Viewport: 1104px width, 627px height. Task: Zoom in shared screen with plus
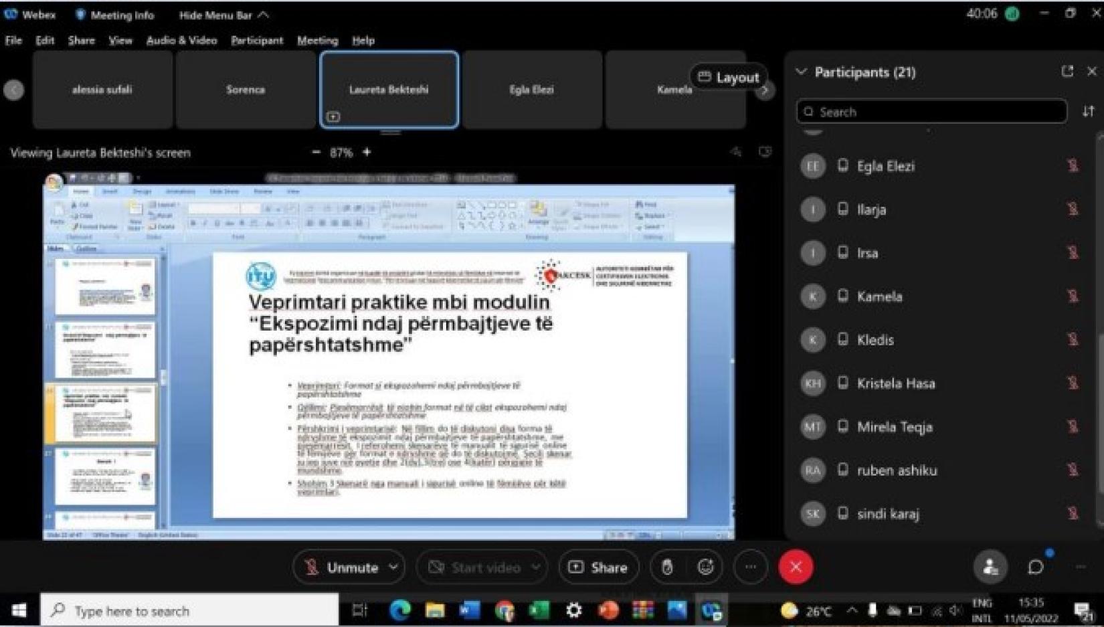pos(367,153)
